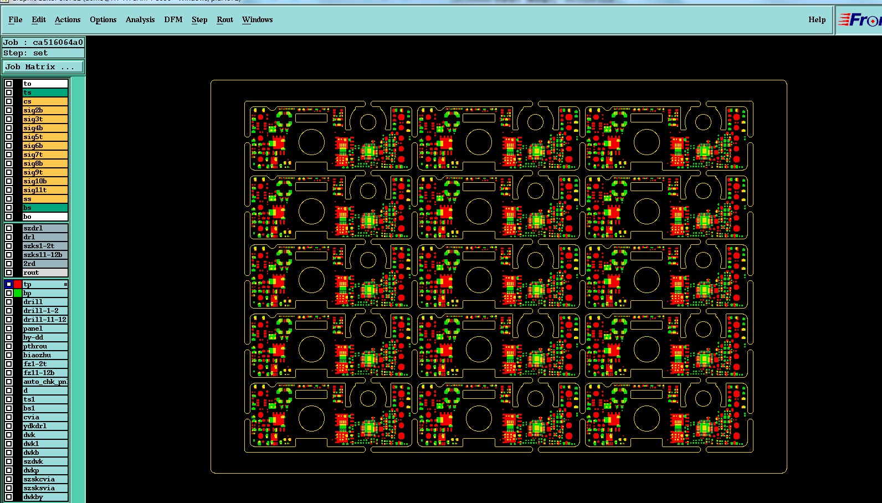The image size is (882, 503).
Task: Open the Actions menu
Action: (x=68, y=19)
